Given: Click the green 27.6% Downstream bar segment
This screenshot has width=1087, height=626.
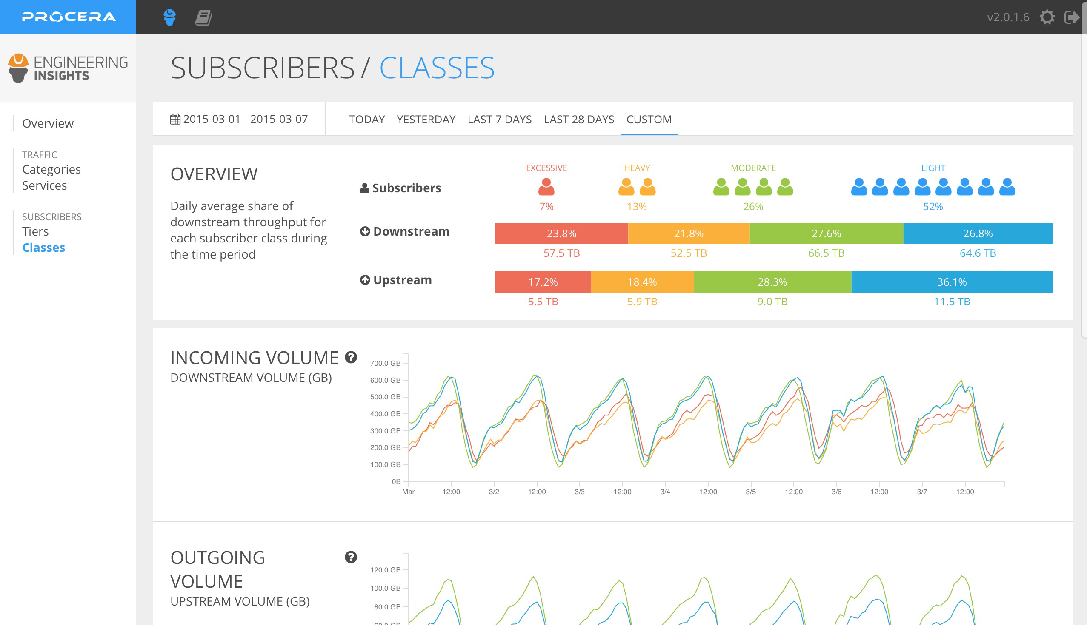Looking at the screenshot, I should point(827,233).
